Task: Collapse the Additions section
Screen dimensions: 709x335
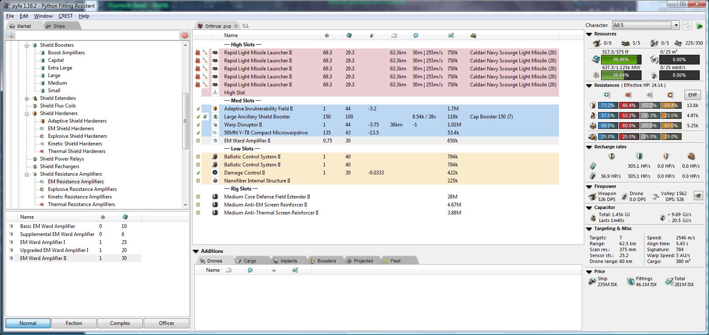Action: click(x=196, y=251)
